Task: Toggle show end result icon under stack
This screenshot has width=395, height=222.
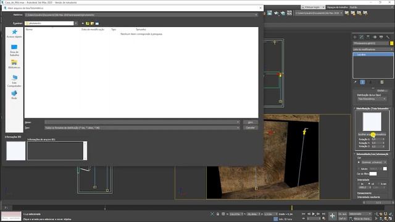Action: [362, 82]
